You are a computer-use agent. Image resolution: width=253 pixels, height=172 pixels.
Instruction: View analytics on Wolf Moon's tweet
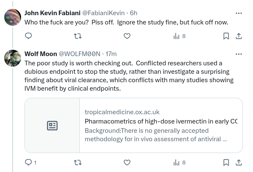pos(180,163)
